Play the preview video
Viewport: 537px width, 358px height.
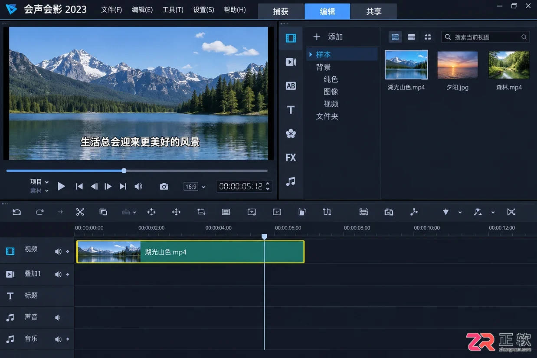pos(61,186)
